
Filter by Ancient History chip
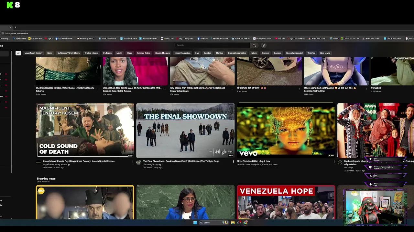point(91,53)
